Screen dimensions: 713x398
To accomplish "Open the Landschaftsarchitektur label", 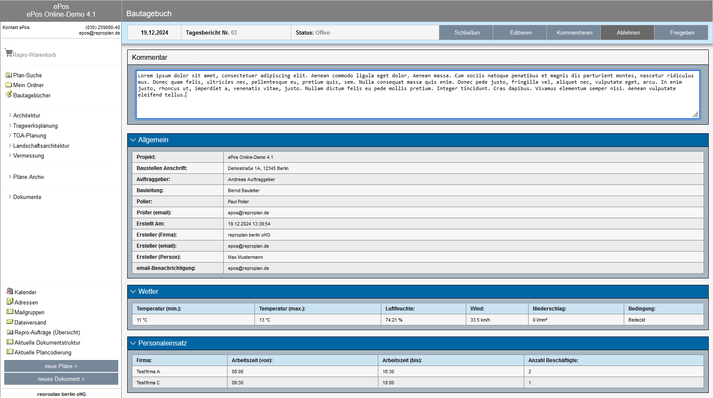I will click(41, 146).
